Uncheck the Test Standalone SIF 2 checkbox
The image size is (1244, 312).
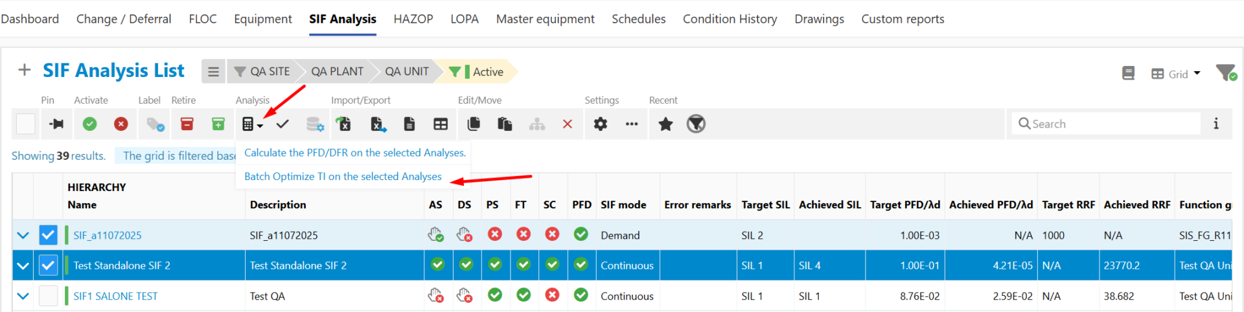[x=48, y=265]
